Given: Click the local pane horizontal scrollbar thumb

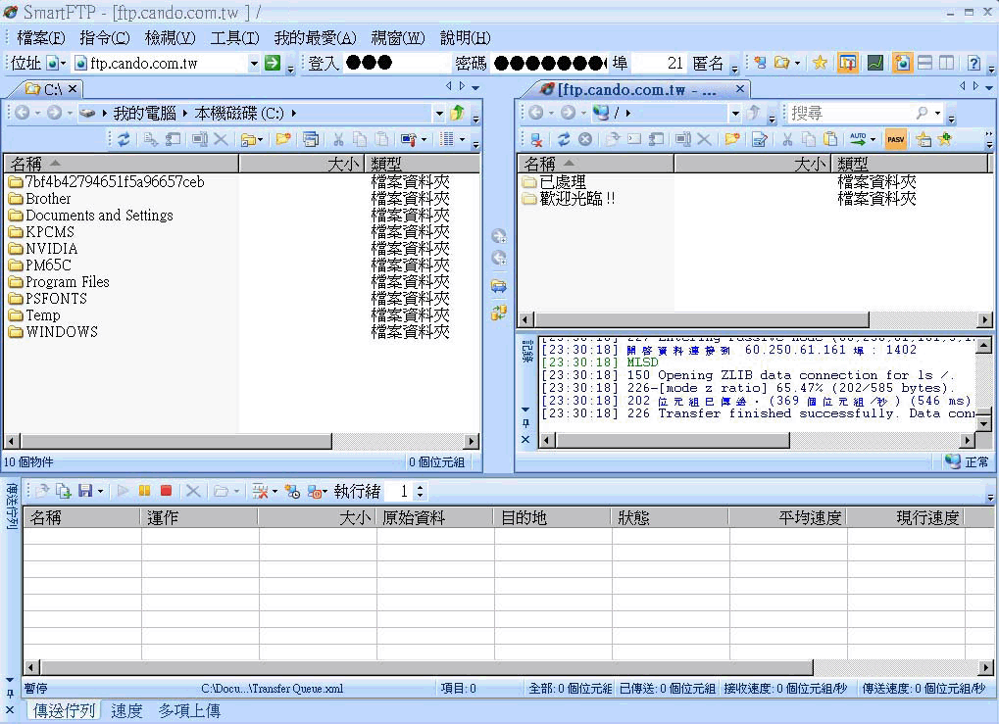Looking at the screenshot, I should 175,441.
